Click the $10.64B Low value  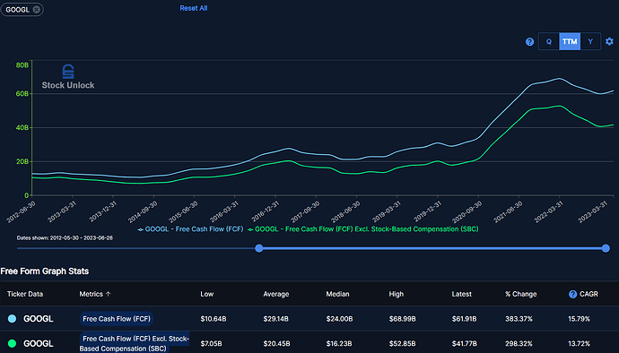(214, 319)
